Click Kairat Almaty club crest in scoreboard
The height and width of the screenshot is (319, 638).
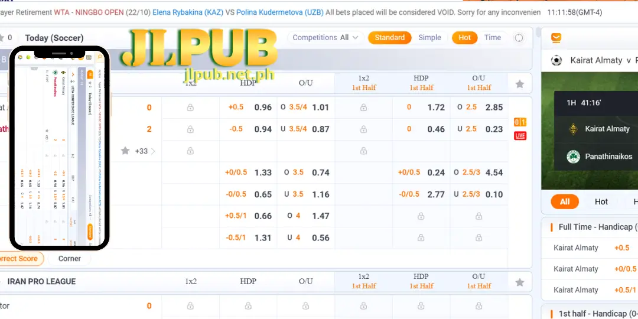[x=573, y=129]
